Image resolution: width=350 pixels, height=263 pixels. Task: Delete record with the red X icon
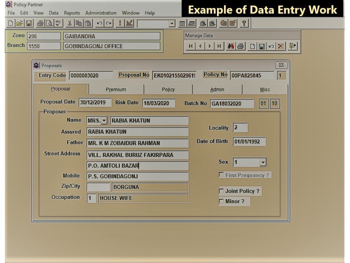[281, 46]
